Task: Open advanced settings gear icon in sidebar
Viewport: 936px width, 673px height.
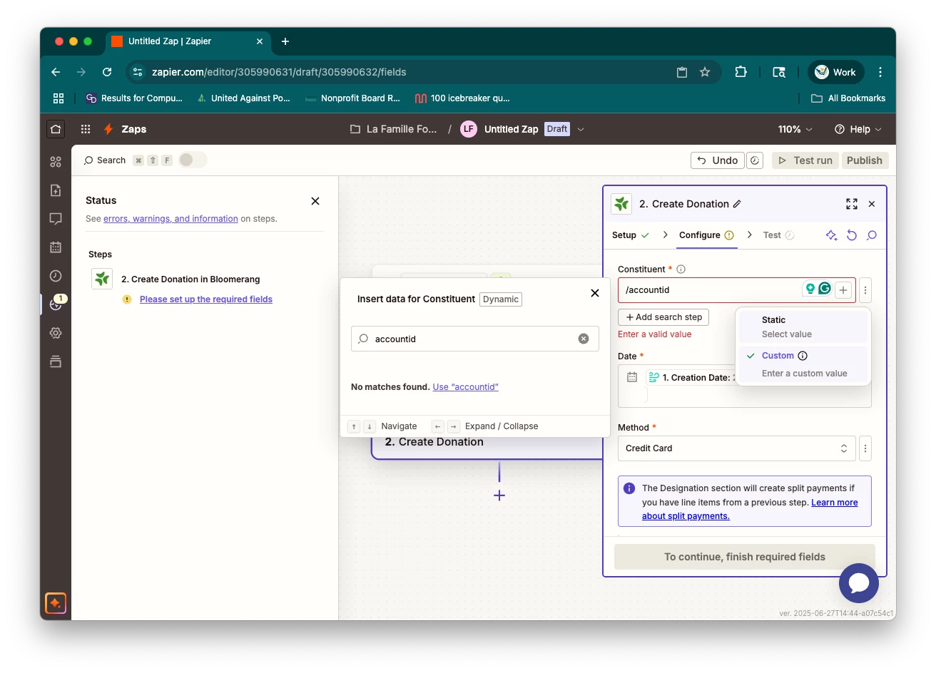Action: pos(56,333)
